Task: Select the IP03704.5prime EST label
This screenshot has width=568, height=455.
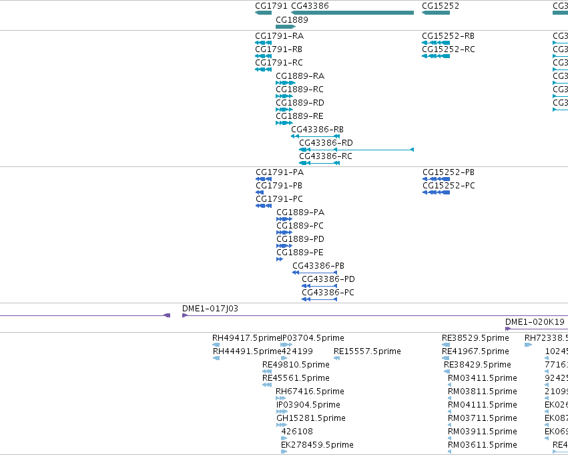Action: tap(313, 338)
